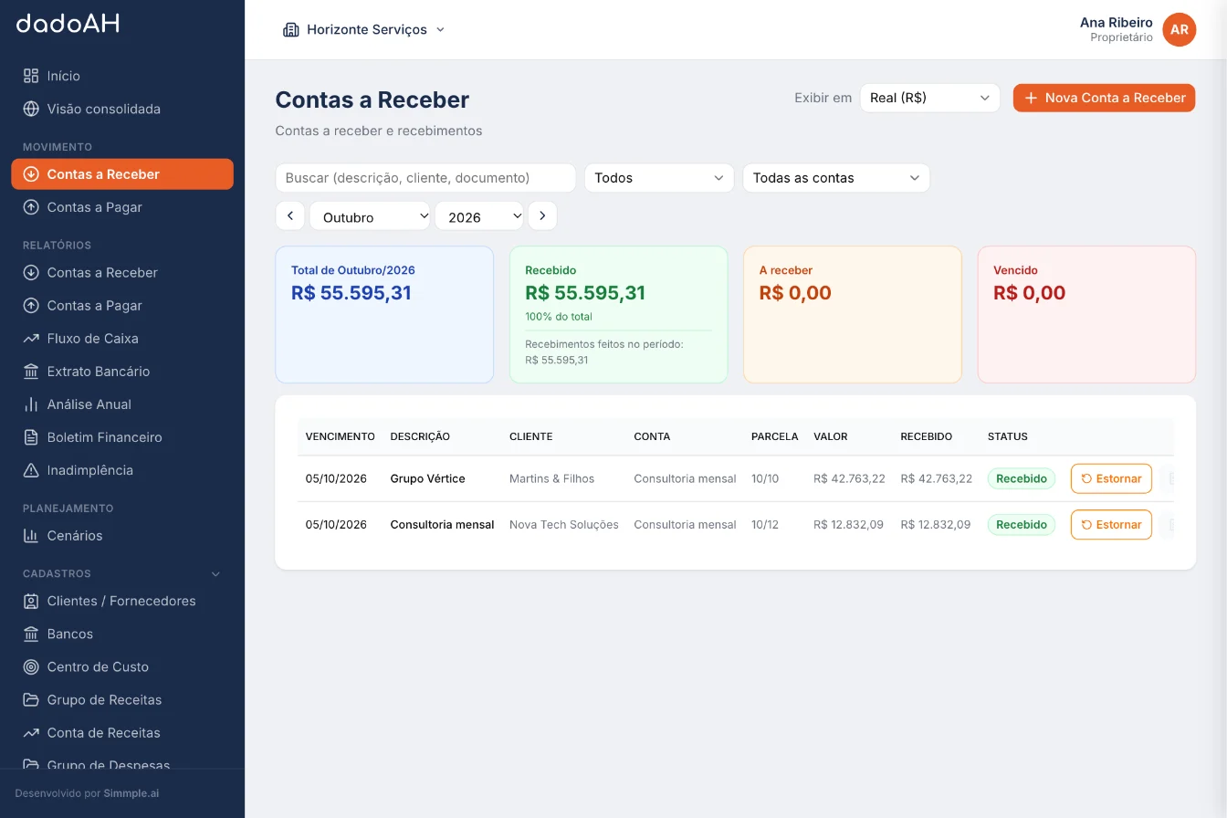Click the Análise Anual bar chart icon
The width and height of the screenshot is (1227, 818).
click(31, 404)
